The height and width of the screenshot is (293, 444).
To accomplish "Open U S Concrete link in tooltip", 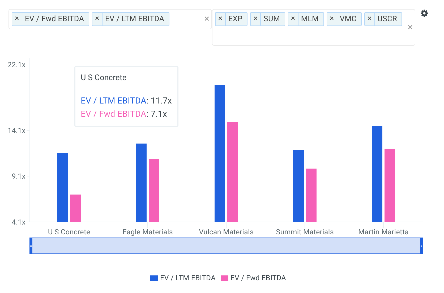I will [104, 77].
